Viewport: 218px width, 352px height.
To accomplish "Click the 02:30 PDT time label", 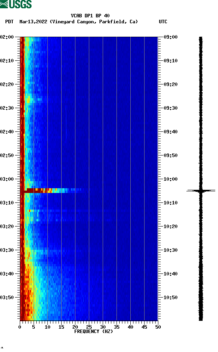I will click(x=7, y=108).
